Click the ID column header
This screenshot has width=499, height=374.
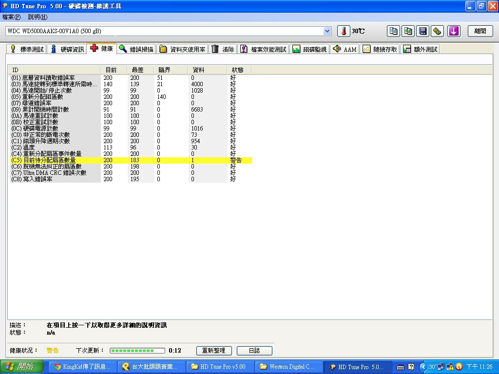(54, 70)
